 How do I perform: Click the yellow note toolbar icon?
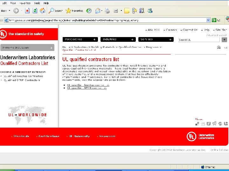(127, 11)
